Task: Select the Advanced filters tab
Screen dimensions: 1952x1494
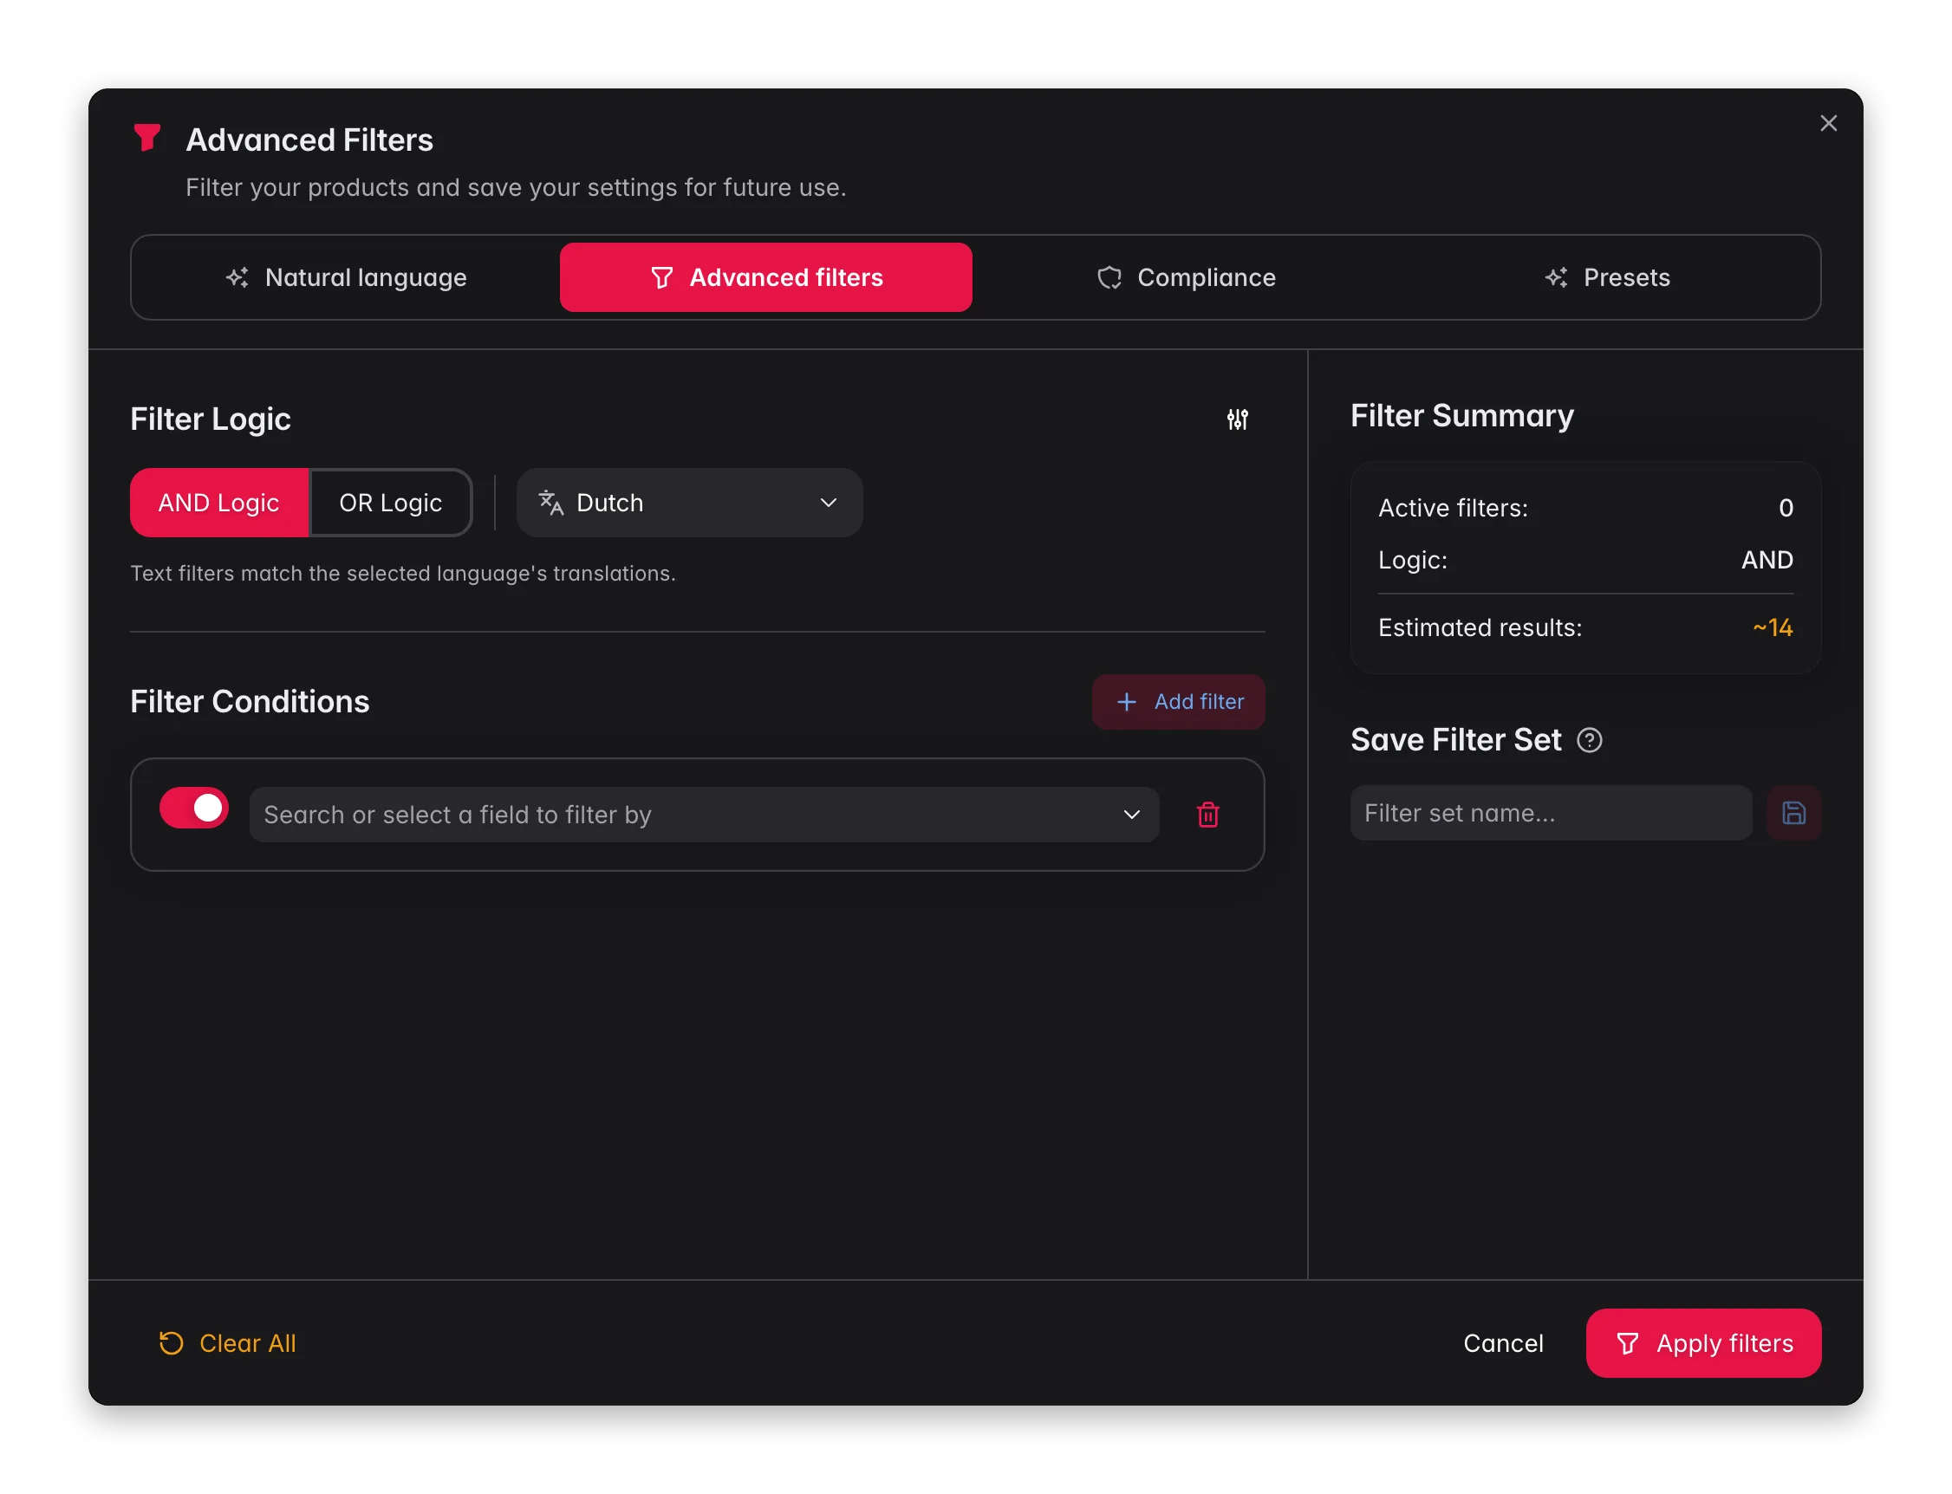Action: (x=765, y=277)
